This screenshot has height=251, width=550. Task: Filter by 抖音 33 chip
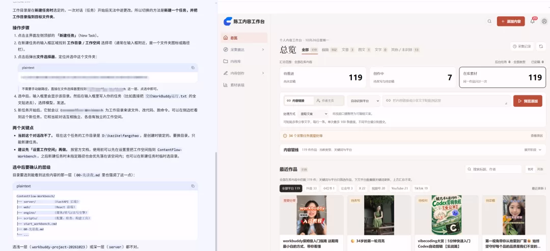(312, 189)
